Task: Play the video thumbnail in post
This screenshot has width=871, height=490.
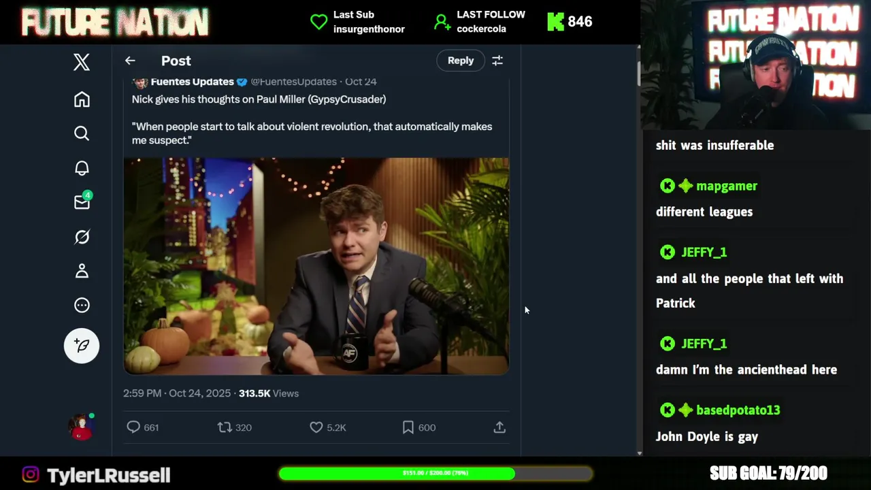Action: (x=316, y=266)
